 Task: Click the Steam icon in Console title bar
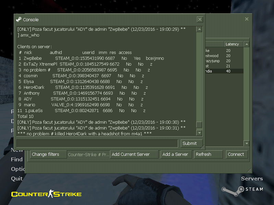pyautogui.click(x=18, y=19)
